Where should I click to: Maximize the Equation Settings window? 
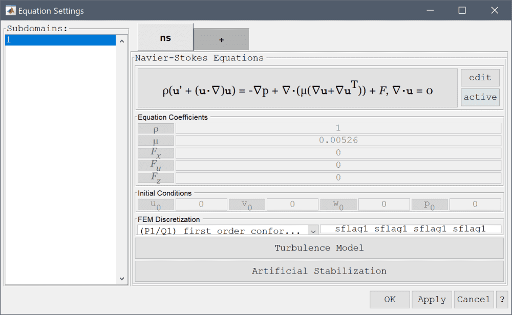pyautogui.click(x=462, y=10)
